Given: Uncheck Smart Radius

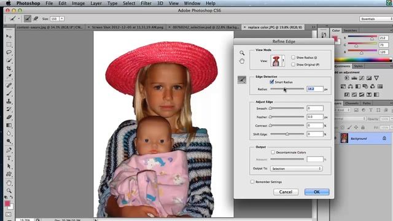Looking at the screenshot, I should [x=272, y=82].
